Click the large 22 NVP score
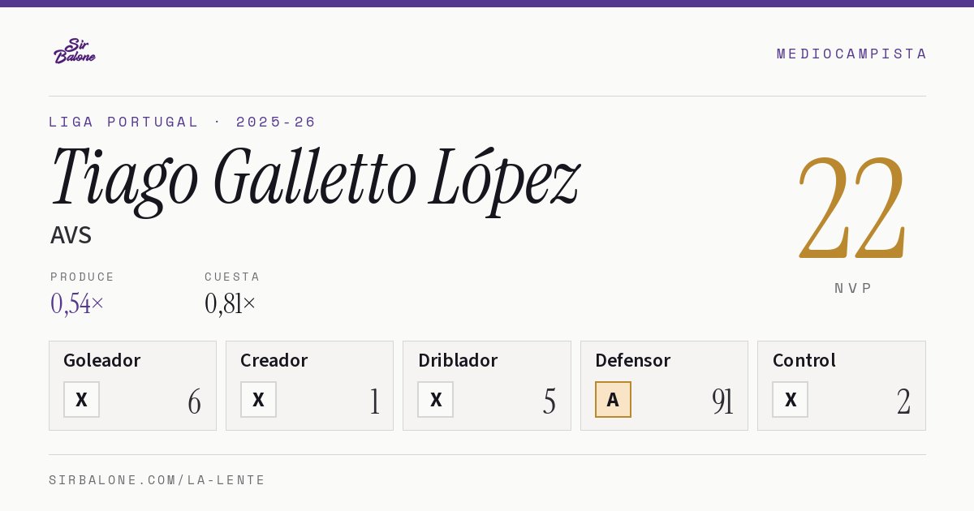 point(852,207)
